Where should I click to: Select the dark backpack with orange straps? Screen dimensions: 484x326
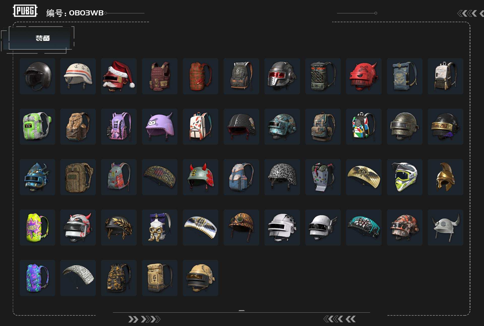(x=241, y=76)
